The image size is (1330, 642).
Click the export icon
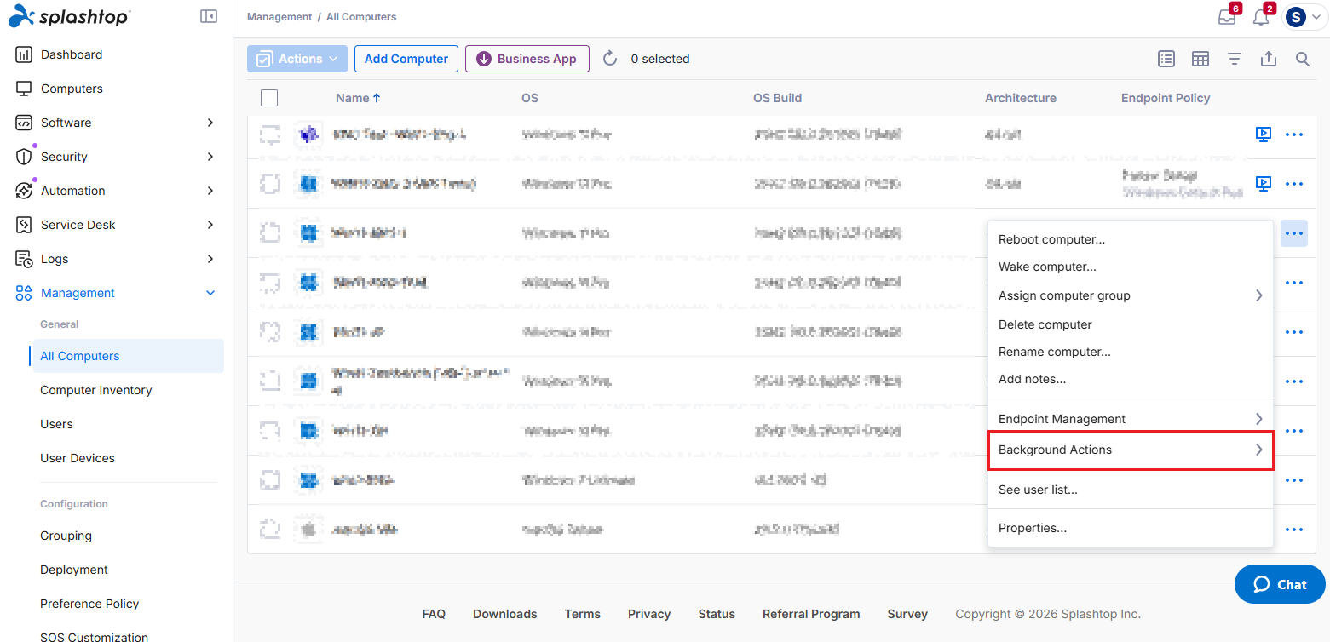tap(1269, 59)
